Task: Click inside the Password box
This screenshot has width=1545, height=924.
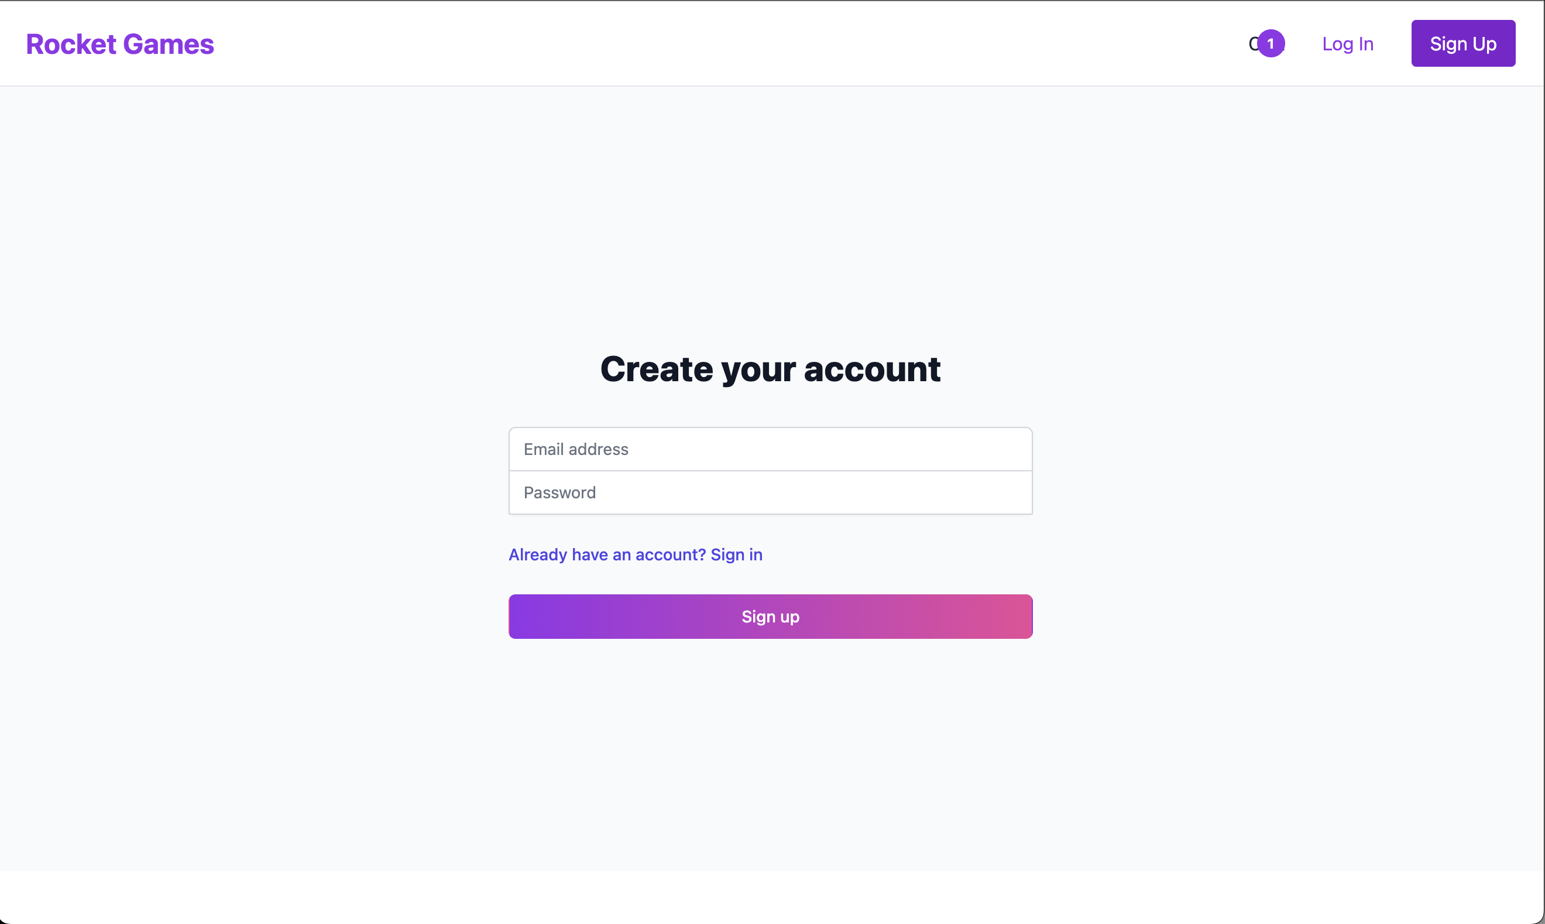Action: coord(770,492)
